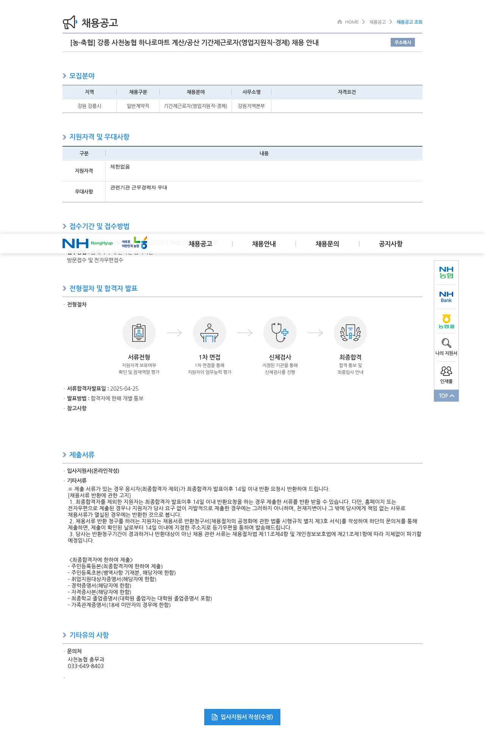
Task: Click the 신체검사 stethoscope icon
Action: (280, 333)
